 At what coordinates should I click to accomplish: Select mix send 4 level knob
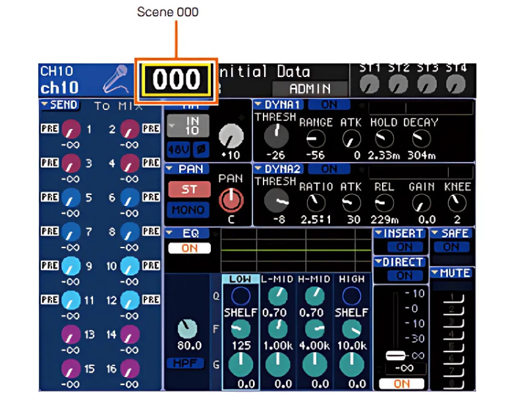click(130, 163)
